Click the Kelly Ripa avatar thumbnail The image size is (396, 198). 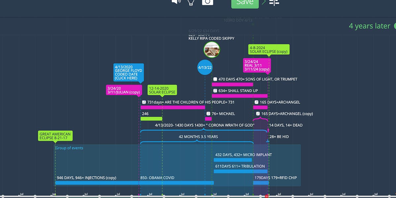point(212,50)
